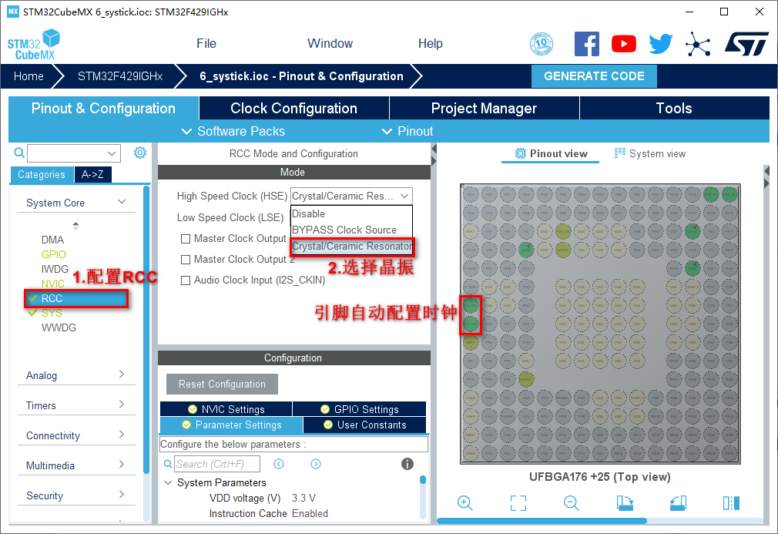Click the GENERATE CODE button
The image size is (778, 534).
[594, 76]
